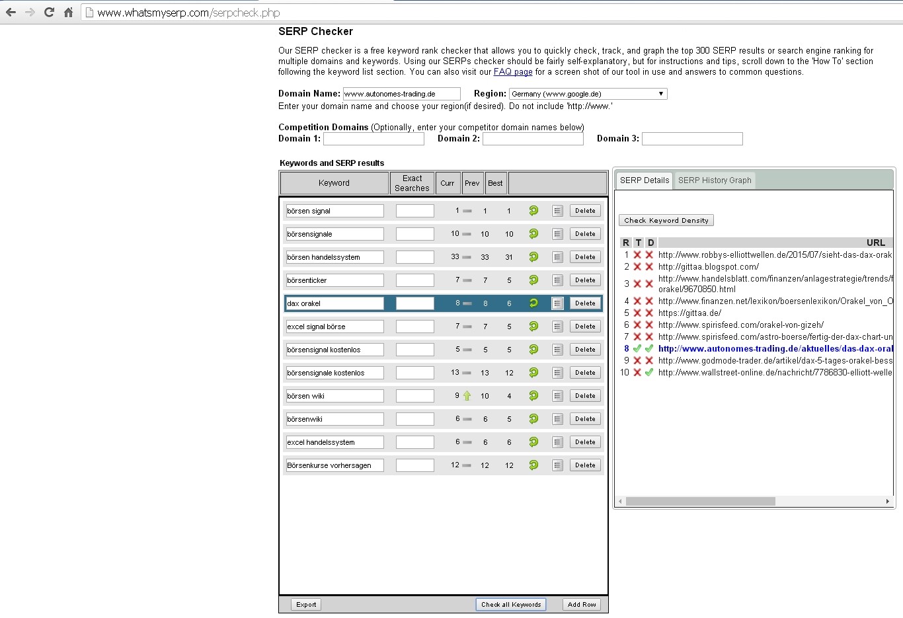Click the Exact Searches column header
Screen dimensions: 903x618
[412, 183]
